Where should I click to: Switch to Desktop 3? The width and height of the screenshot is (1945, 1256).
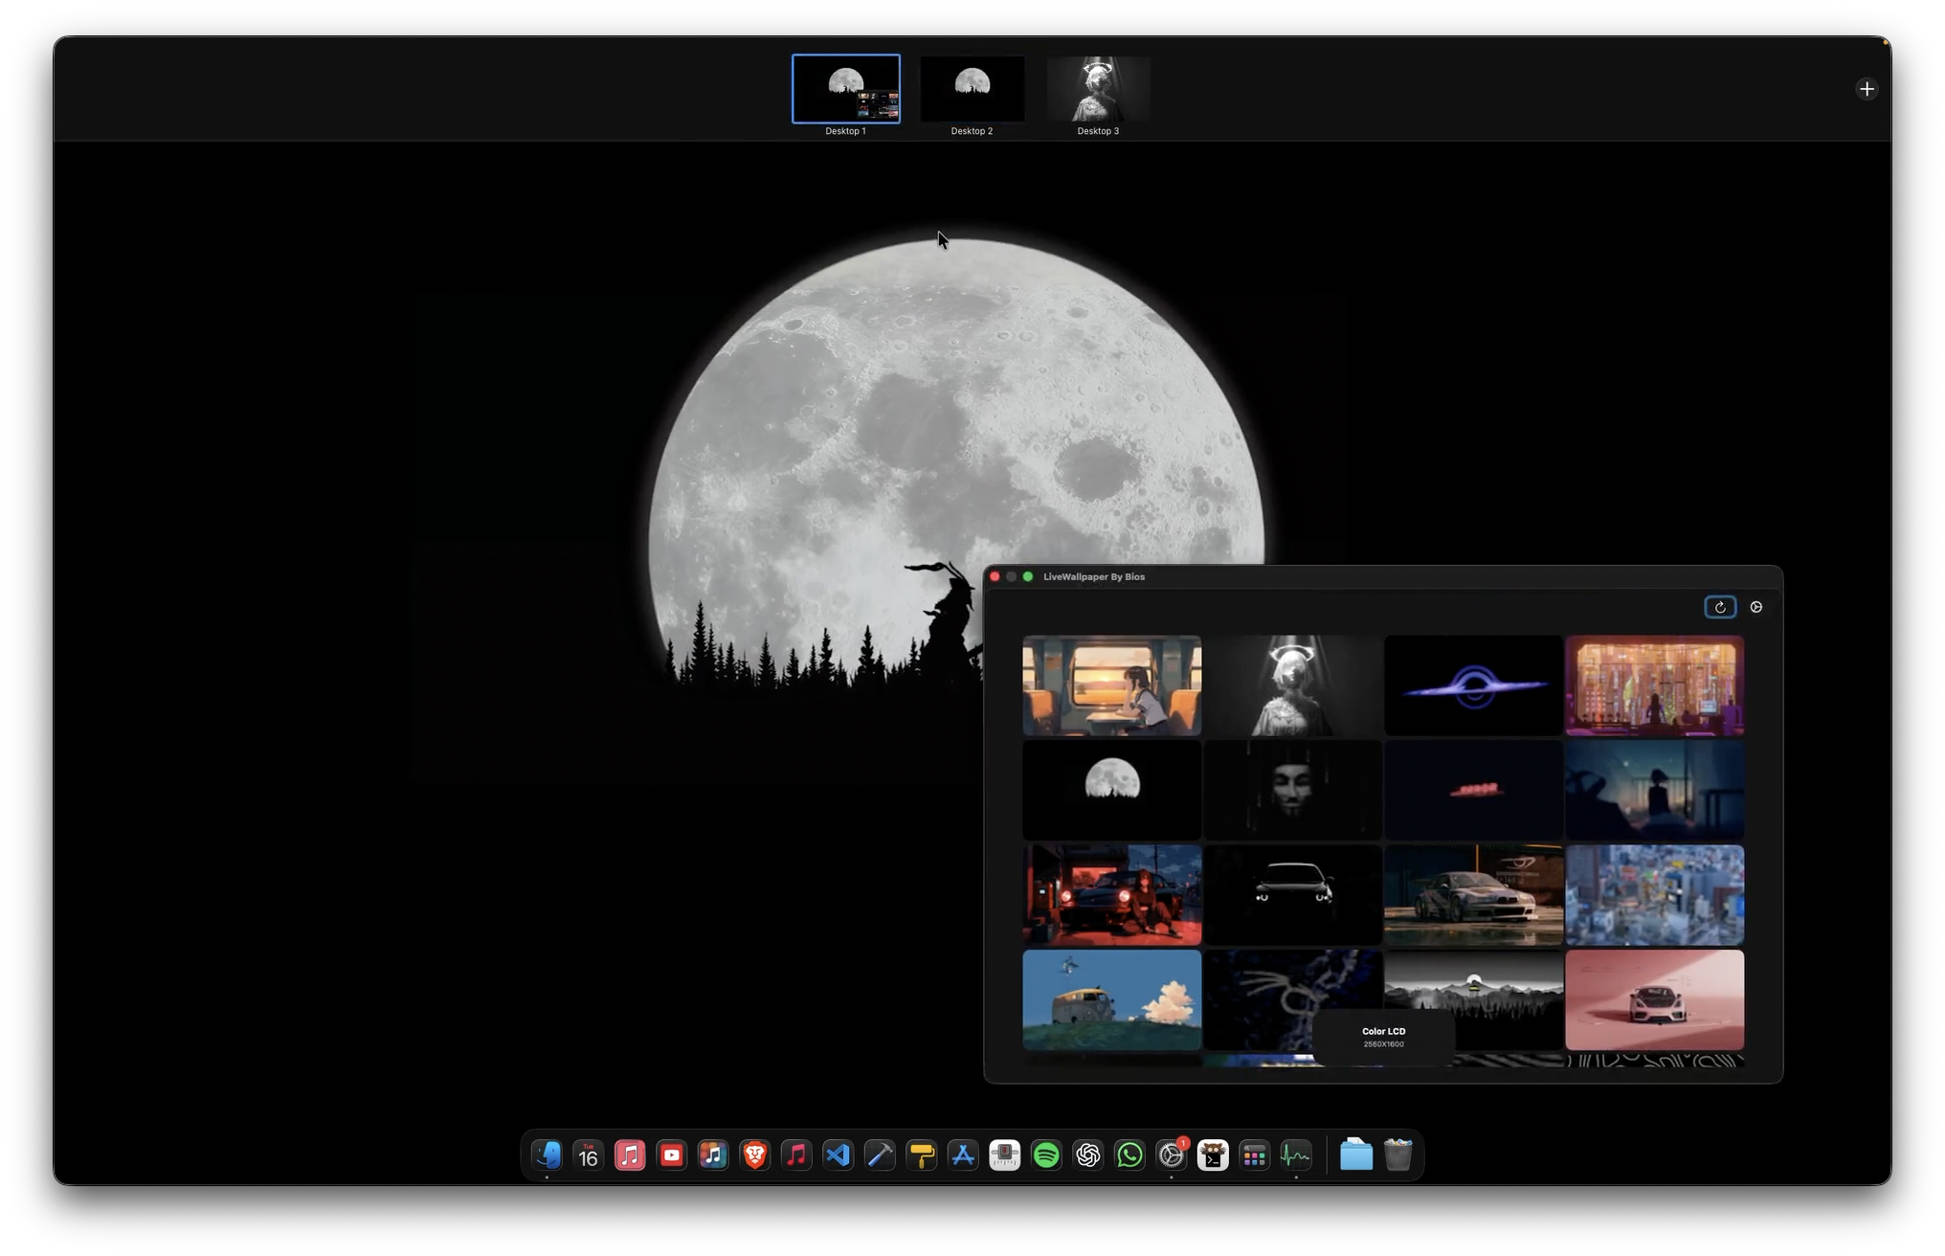click(x=1097, y=88)
